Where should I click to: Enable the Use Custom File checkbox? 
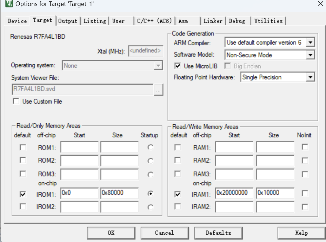point(16,102)
